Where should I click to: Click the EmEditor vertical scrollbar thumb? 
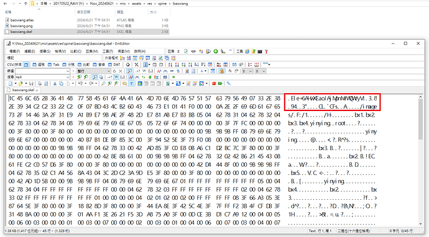420,120
